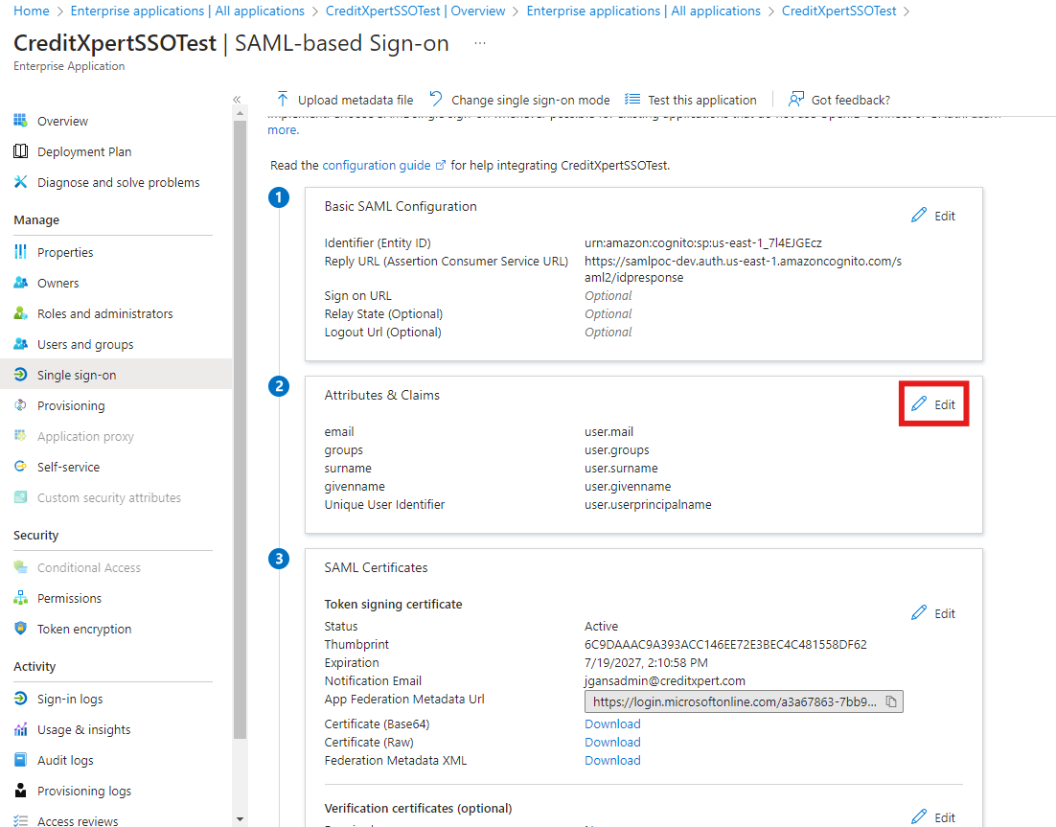Screen dimensions: 1056x827
Task: Collapse the left navigation menu
Action: (237, 100)
